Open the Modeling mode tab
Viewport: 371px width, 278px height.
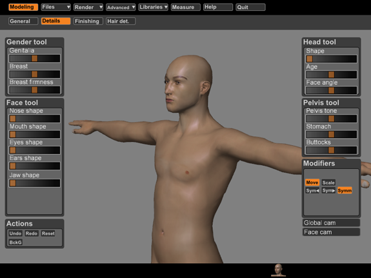(x=23, y=7)
